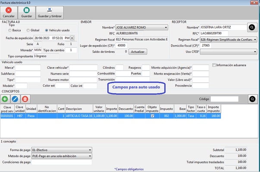The image size is (260, 172).
Task: Click the Cilindros field
Action: (x=119, y=68)
